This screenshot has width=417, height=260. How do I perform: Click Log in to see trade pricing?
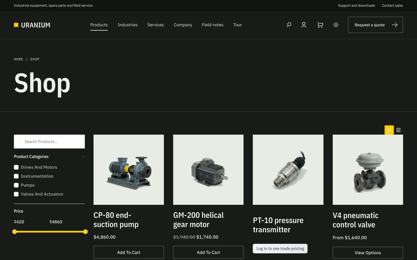coord(280,249)
